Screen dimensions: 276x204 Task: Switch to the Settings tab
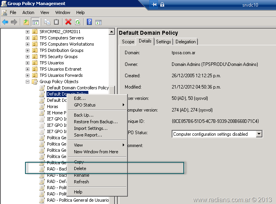click(163, 42)
